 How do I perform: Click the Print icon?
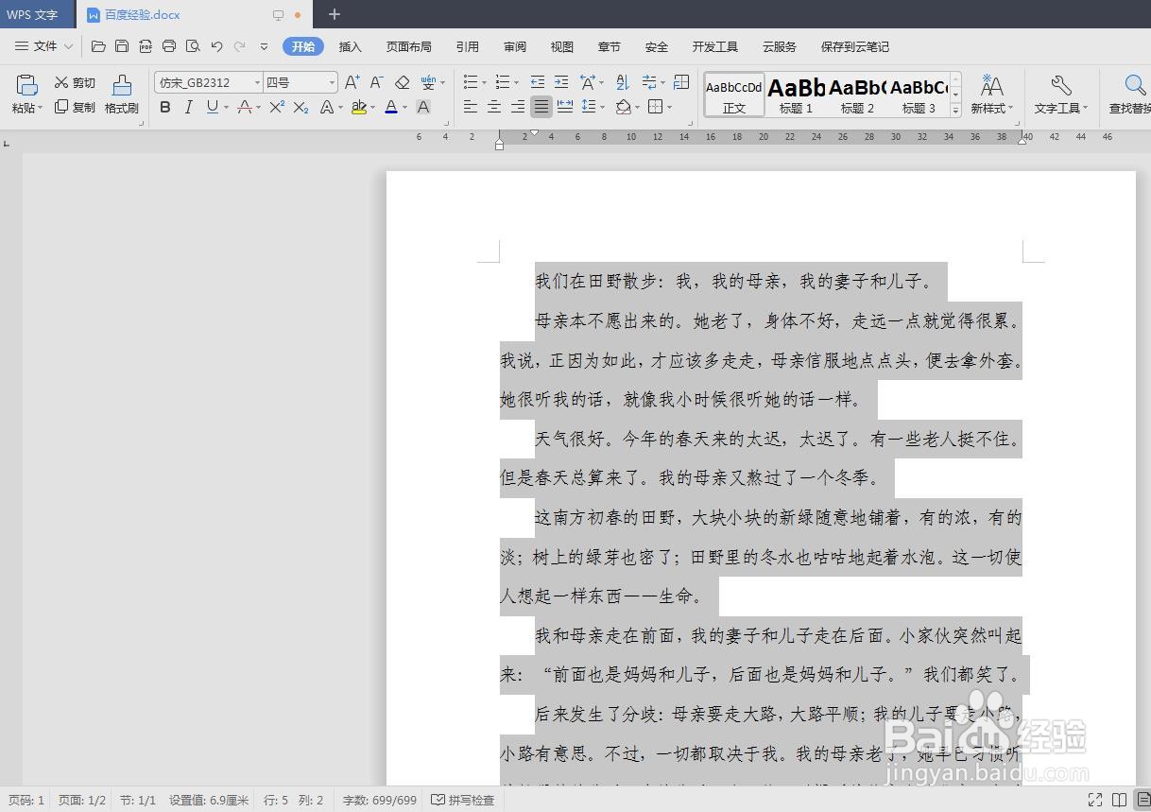[169, 46]
